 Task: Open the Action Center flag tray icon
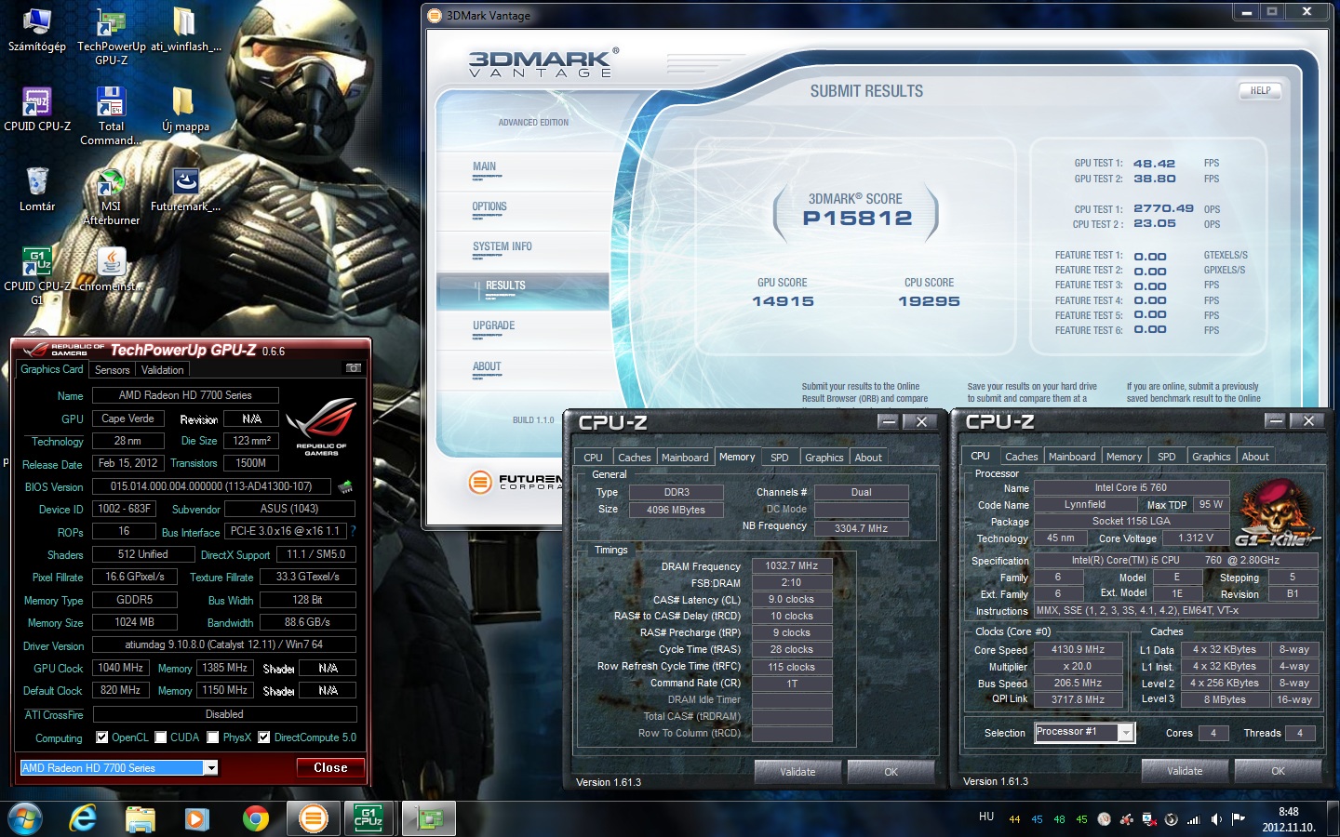pyautogui.click(x=1239, y=819)
